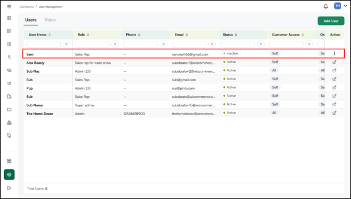
Task: Open the document file sidebar icon
Action: click(x=9, y=96)
